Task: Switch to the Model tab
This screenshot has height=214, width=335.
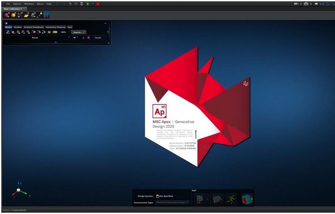Action: pos(8,27)
